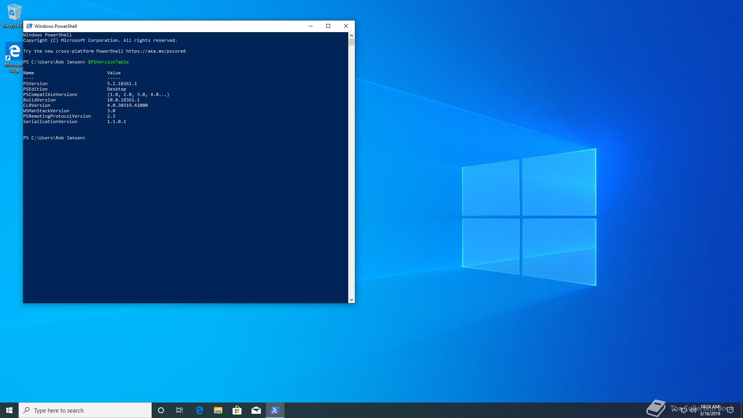Screen dimensions: 743x418
Task: Open Microsoft Store from the taskbar
Action: (237, 410)
